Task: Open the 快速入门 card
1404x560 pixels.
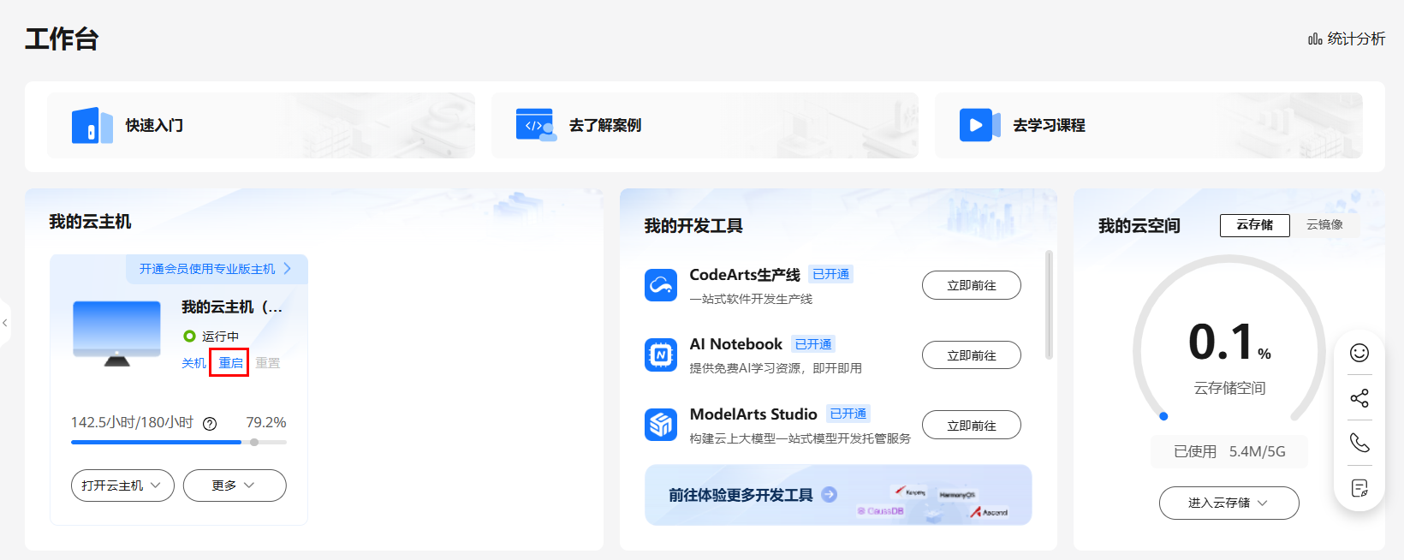Action: point(261,125)
